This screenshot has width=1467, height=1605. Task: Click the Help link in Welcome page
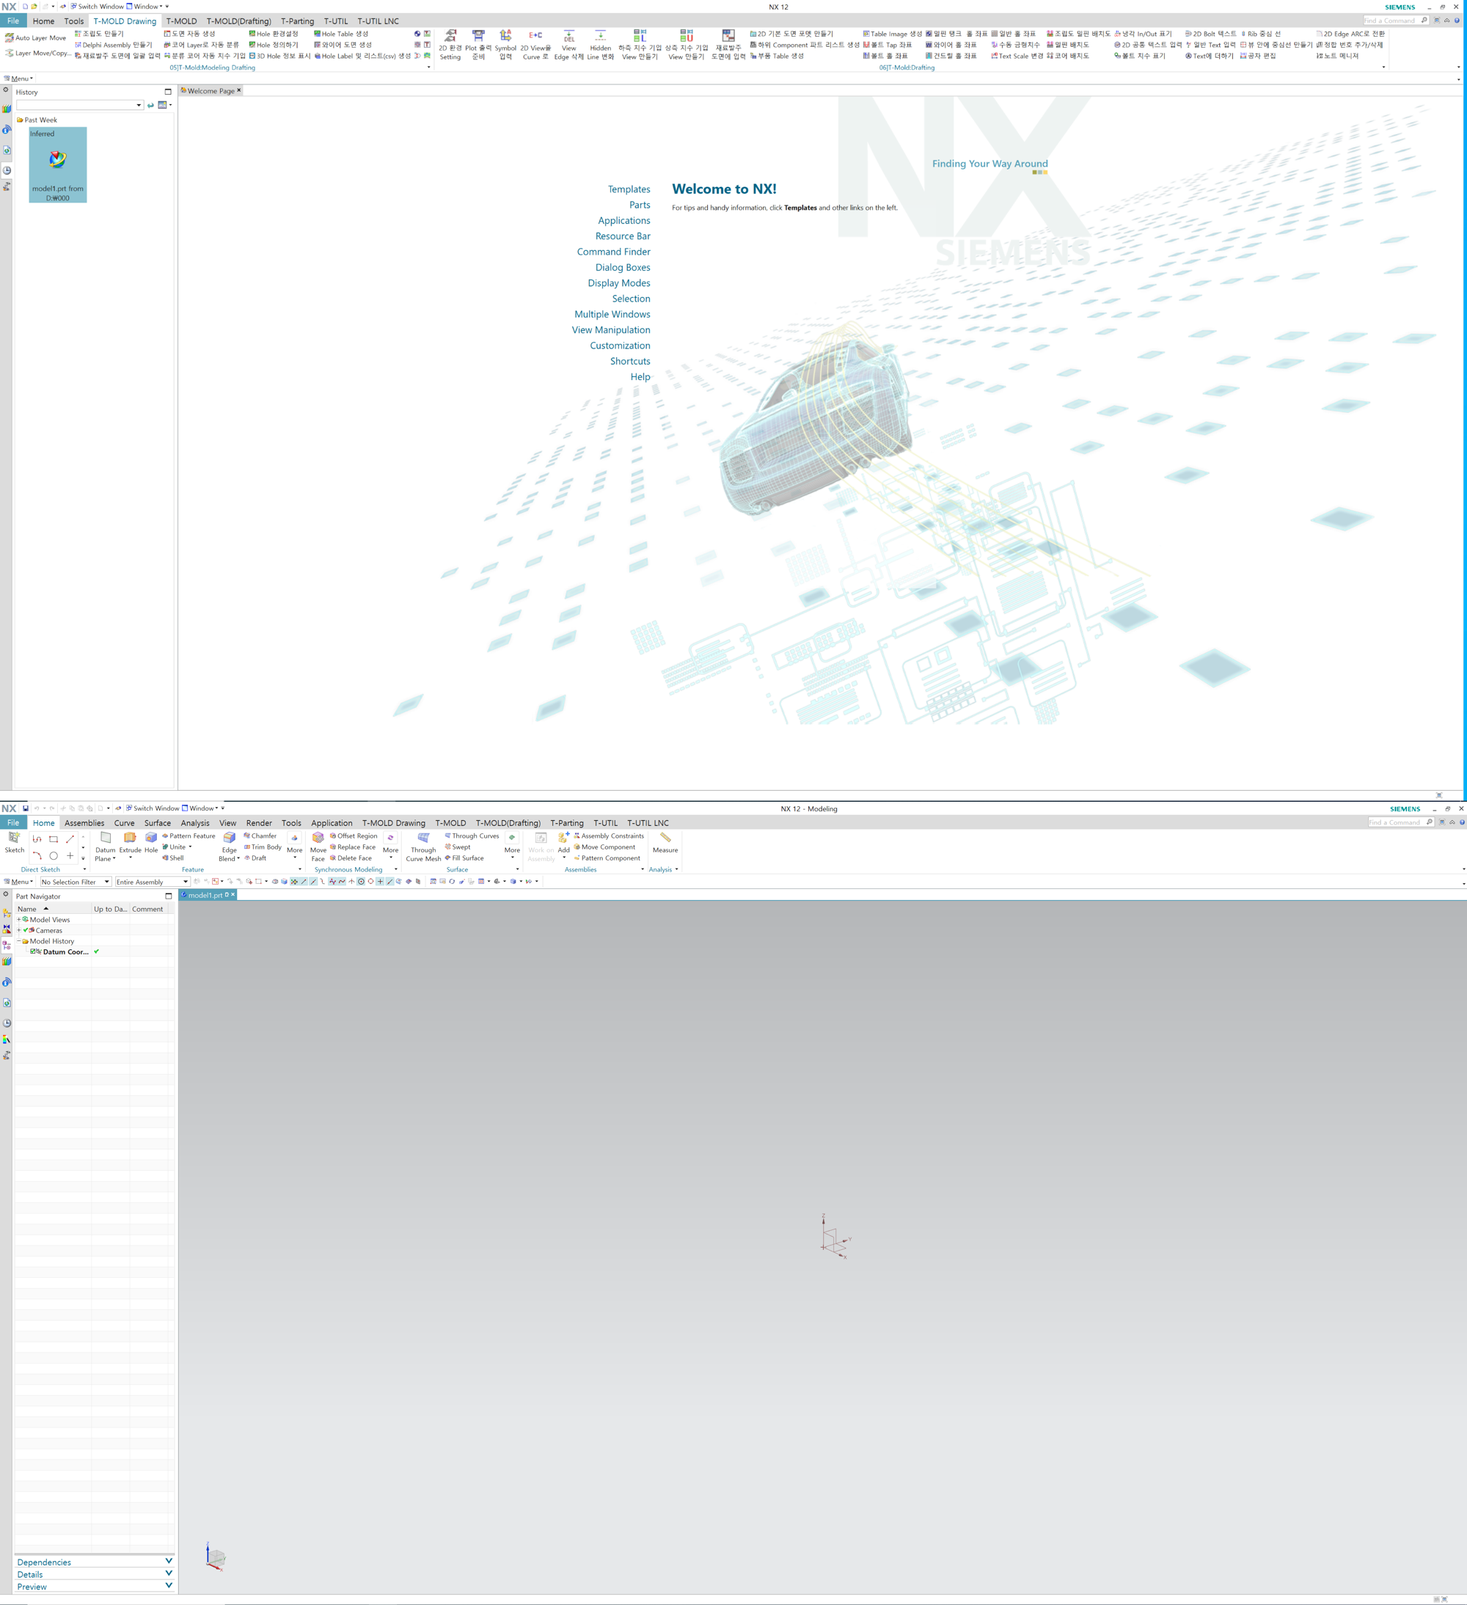(x=640, y=378)
